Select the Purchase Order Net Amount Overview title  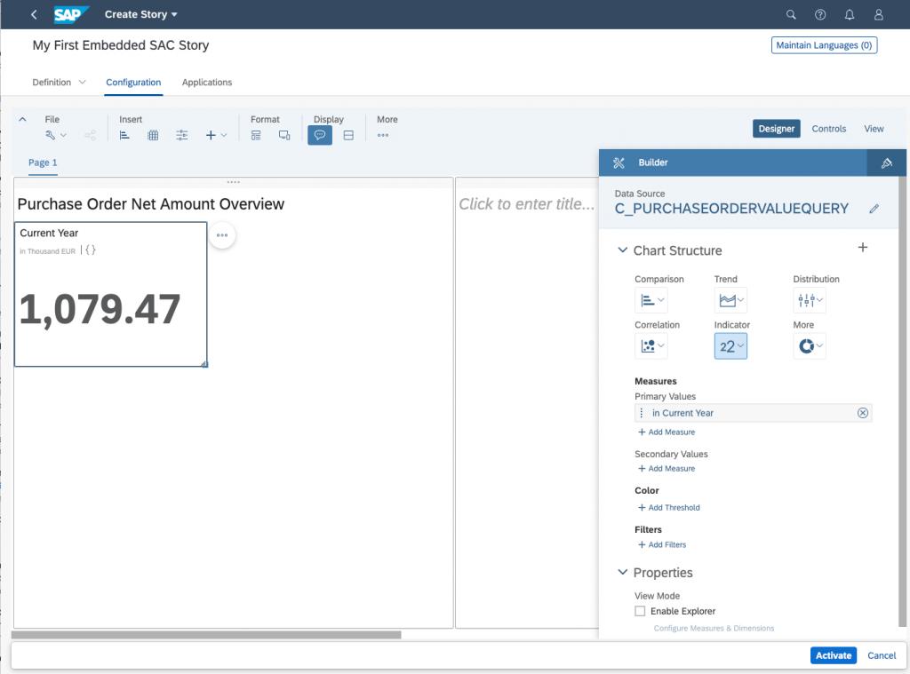[151, 204]
